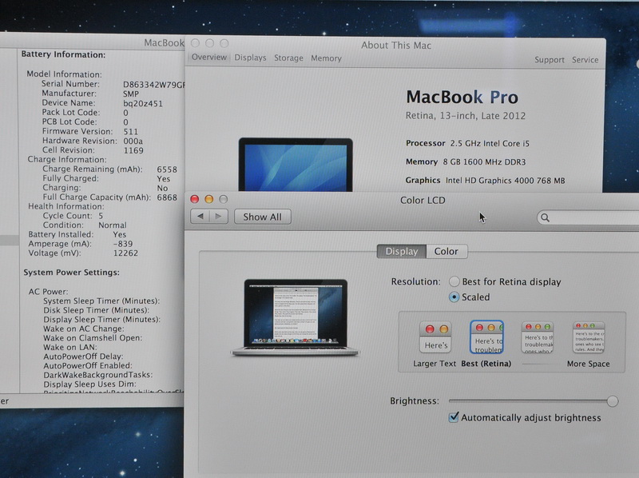Select Best for Retina display radio button

point(454,281)
